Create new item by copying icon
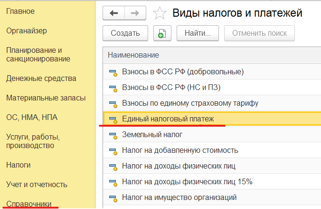The width and height of the screenshot is (321, 209). point(162,33)
